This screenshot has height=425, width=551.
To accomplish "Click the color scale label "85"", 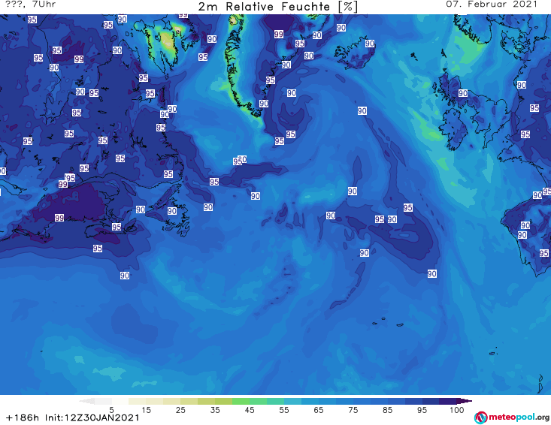I will click(387, 410).
